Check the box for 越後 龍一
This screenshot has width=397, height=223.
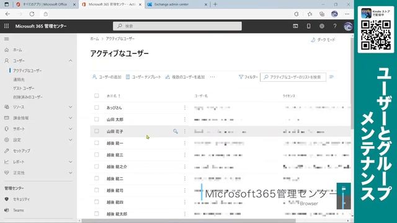point(97,143)
